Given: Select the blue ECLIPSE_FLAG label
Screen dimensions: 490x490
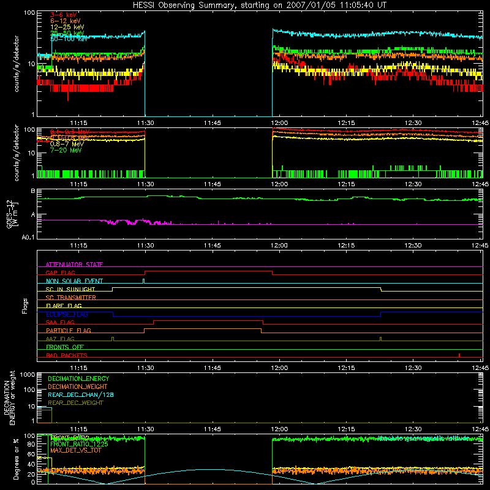Looking at the screenshot, I should pos(67,314).
